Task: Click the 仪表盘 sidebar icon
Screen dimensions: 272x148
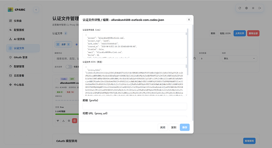Action: click(x=10, y=21)
